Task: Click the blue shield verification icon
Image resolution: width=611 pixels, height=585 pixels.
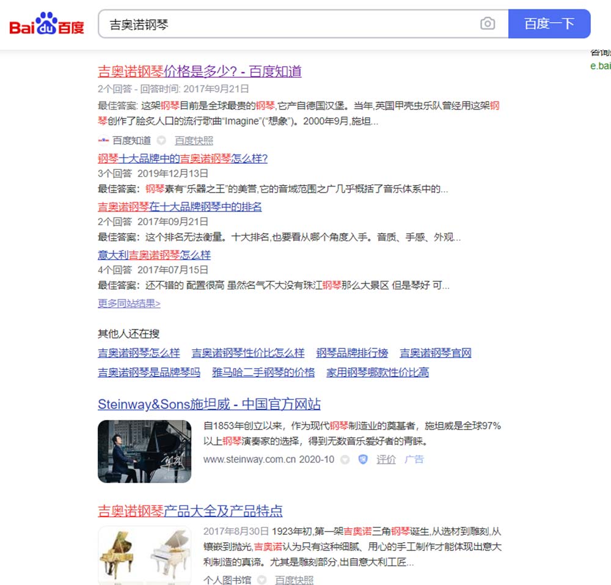Action: pyautogui.click(x=363, y=459)
